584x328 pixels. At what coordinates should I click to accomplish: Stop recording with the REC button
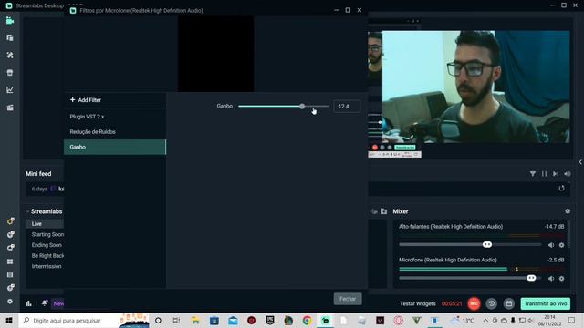pyautogui.click(x=474, y=303)
